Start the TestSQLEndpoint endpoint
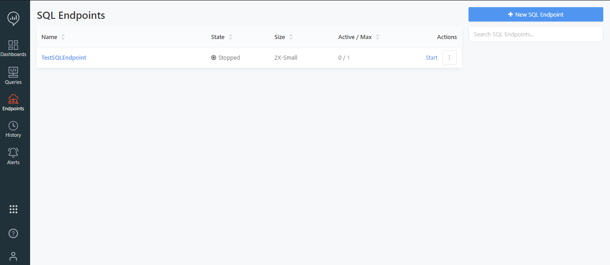 [431, 57]
